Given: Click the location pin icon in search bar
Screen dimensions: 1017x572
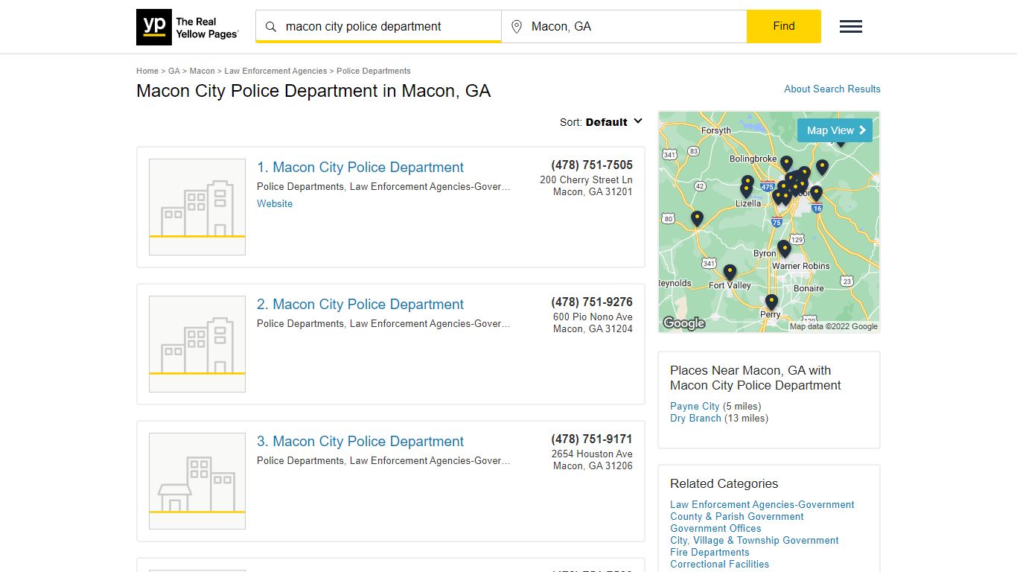Looking at the screenshot, I should tap(517, 27).
